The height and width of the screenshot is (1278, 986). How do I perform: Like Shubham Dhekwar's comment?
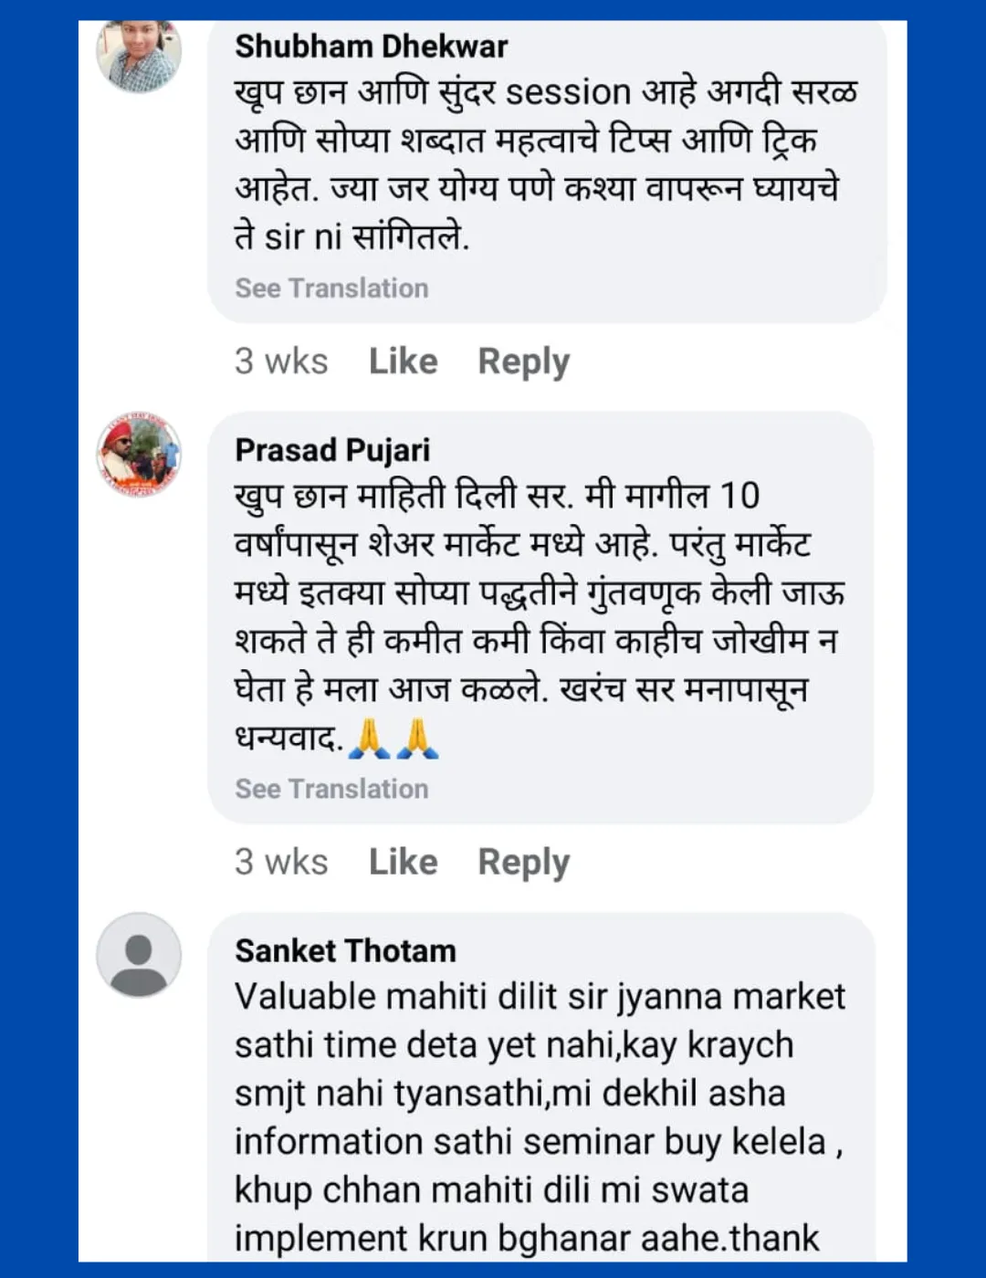coord(403,361)
